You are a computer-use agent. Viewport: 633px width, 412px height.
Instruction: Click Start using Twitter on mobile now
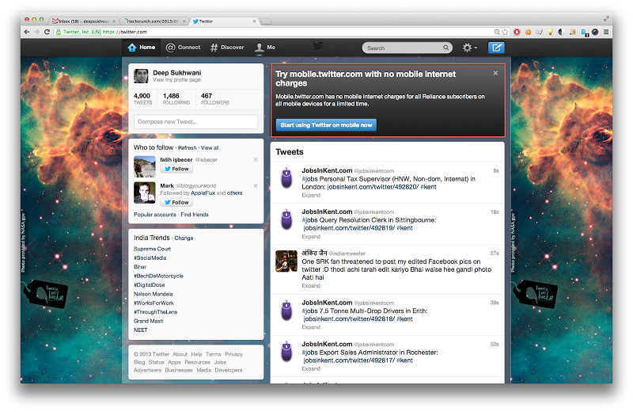326,125
